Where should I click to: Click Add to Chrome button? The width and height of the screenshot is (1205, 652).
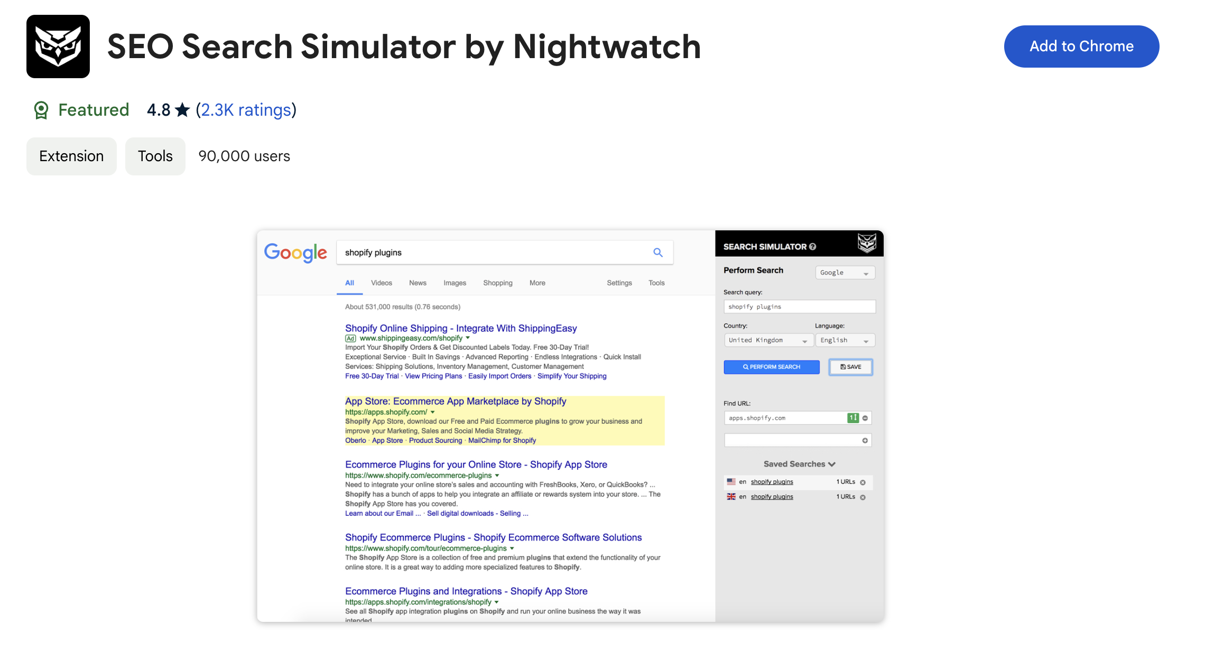coord(1081,46)
